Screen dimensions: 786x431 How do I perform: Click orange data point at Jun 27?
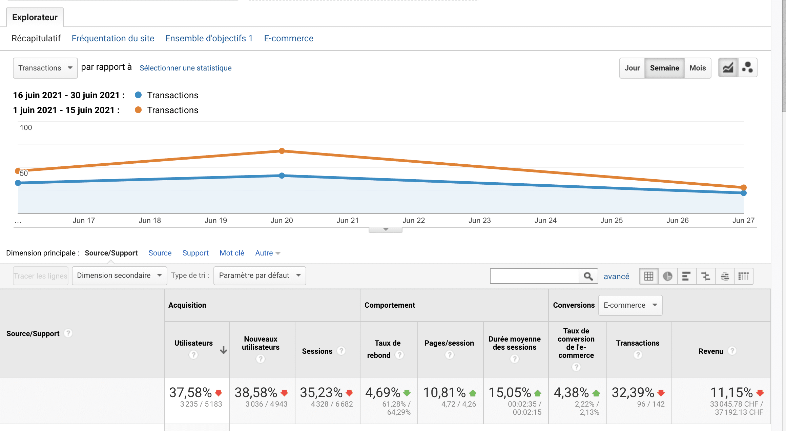[744, 187]
